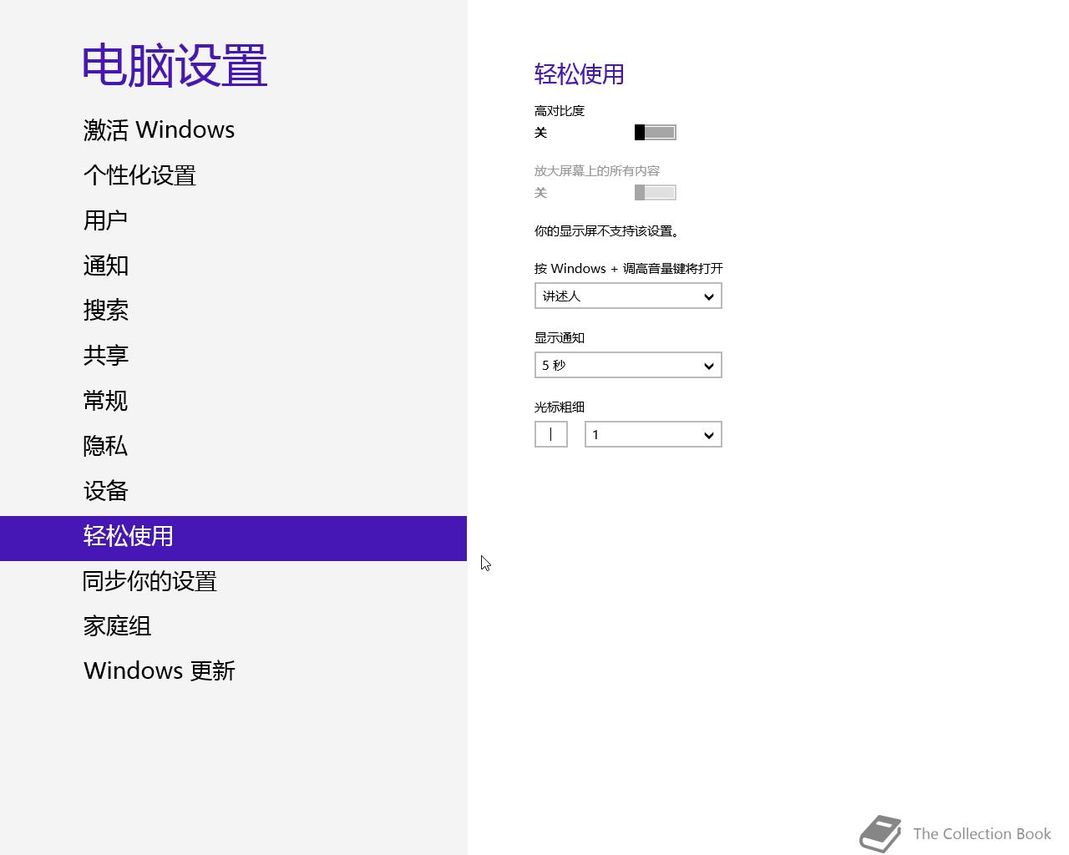Click the 光标粗细 label
The image size is (1069, 855).
pos(560,407)
